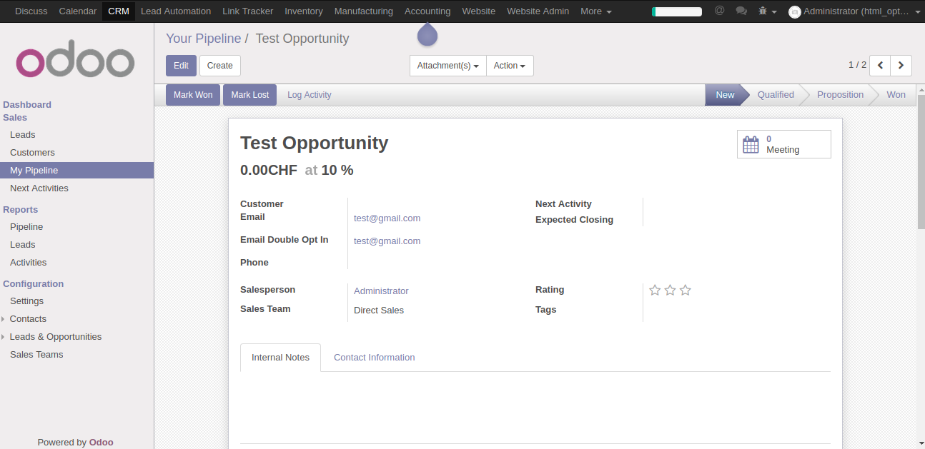Go to previous record arrow
The image size is (925, 449).
pyautogui.click(x=880, y=66)
